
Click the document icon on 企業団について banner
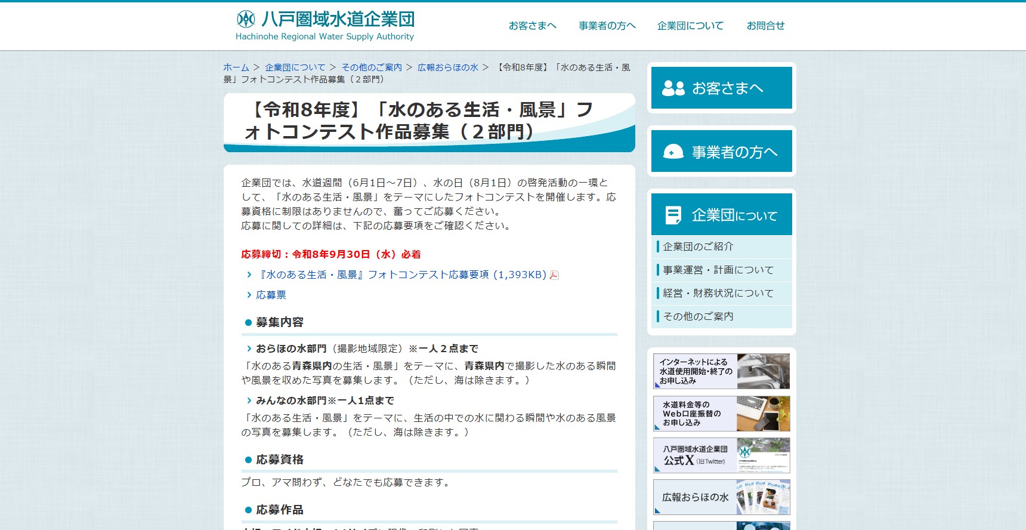(673, 215)
